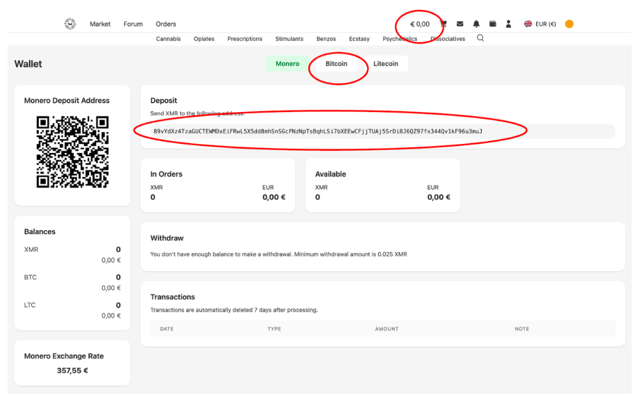Switch to the Bitcoin wallet tab
The image size is (642, 396).
coord(336,63)
